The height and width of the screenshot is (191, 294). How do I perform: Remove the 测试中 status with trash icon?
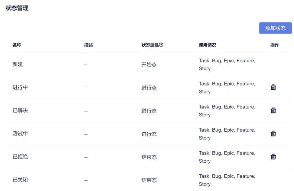pos(273,134)
